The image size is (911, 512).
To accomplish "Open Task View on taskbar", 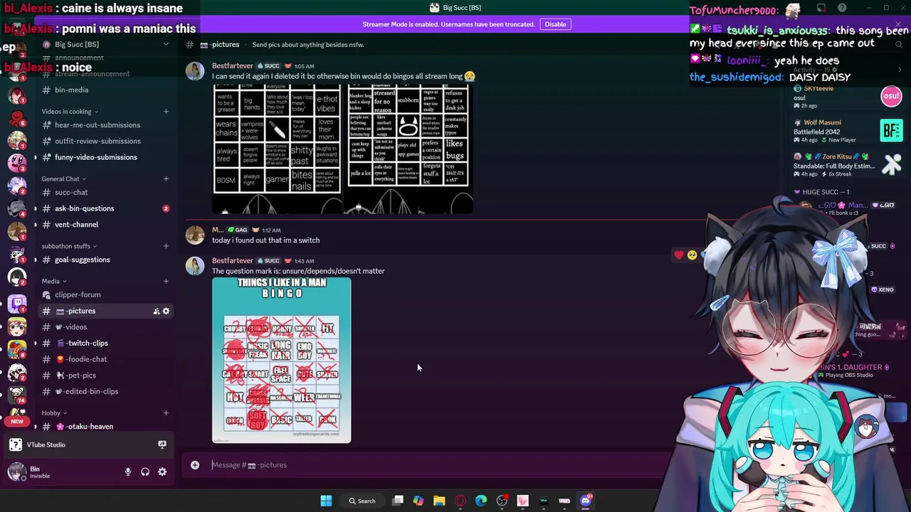I will pos(398,501).
